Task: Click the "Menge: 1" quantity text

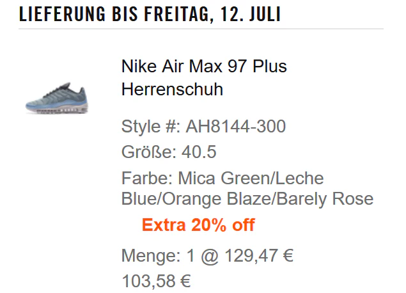Action: click(x=158, y=256)
